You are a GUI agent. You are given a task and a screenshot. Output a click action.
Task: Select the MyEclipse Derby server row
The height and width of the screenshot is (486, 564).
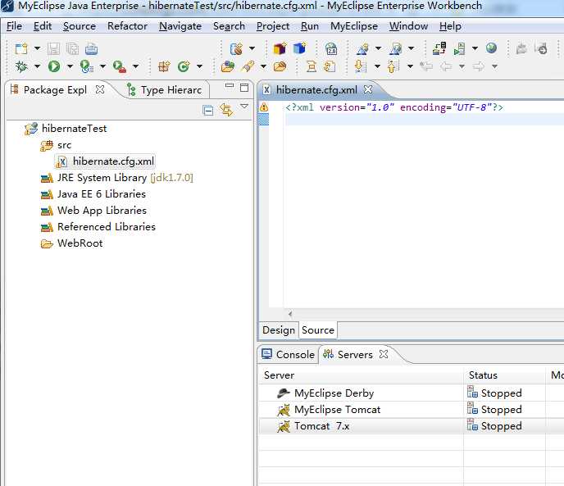tap(411, 393)
